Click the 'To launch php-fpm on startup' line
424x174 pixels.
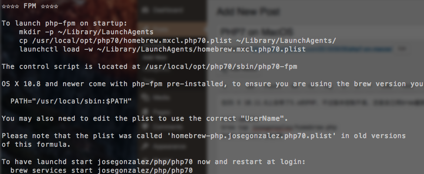click(x=64, y=23)
